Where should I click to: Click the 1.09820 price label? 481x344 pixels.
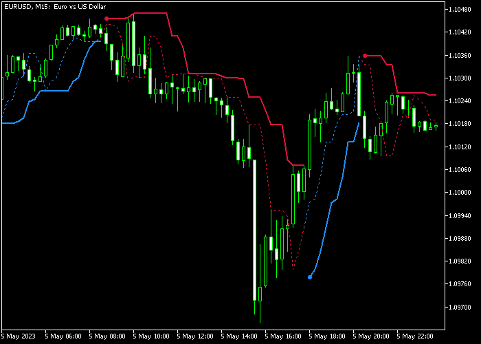460,261
